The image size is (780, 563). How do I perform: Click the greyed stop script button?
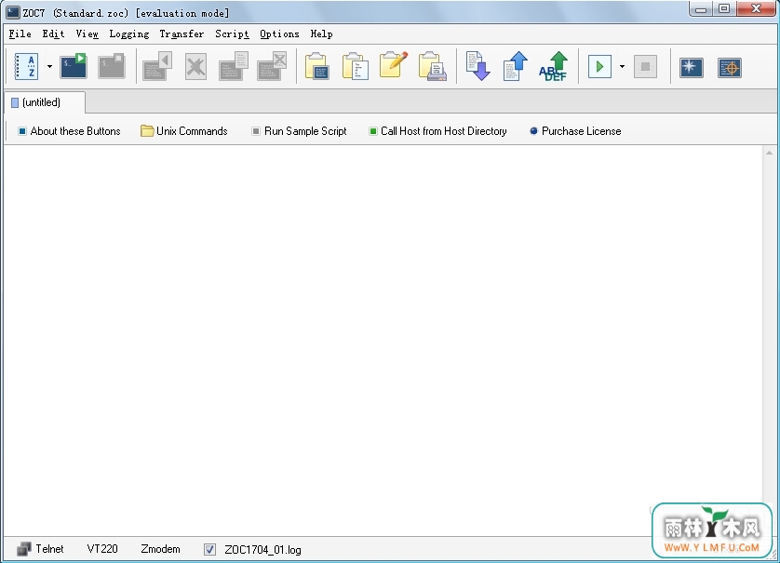click(645, 67)
